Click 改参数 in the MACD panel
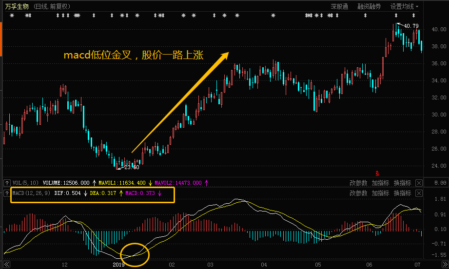The image size is (449, 269). pos(358,193)
